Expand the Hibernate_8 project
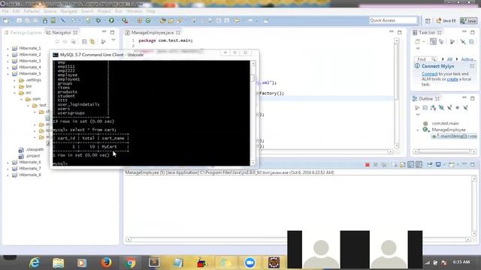 pyautogui.click(x=8, y=175)
